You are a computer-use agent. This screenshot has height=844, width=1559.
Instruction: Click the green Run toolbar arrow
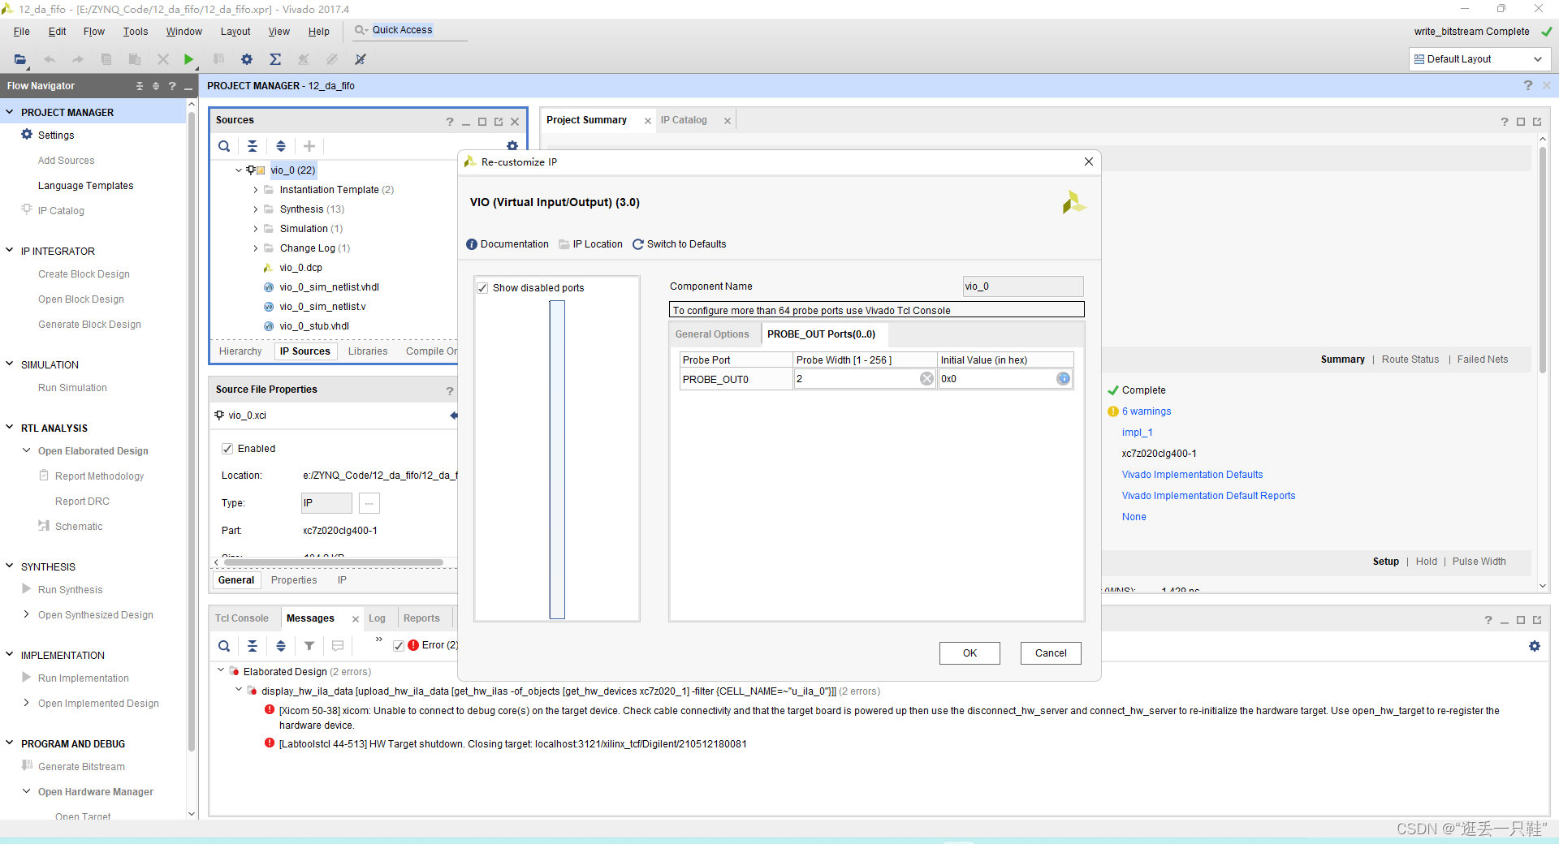point(188,59)
